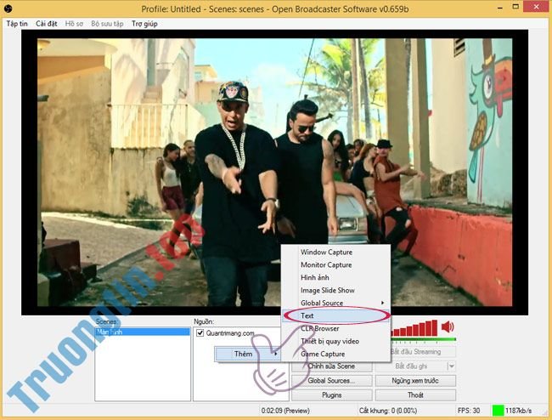This screenshot has width=552, height=420.
Task: Choose Monitor Capture from the menu
Action: 335,264
